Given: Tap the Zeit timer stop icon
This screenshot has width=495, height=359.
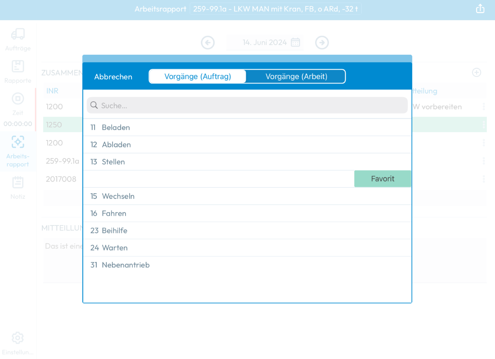Looking at the screenshot, I should pos(18,98).
